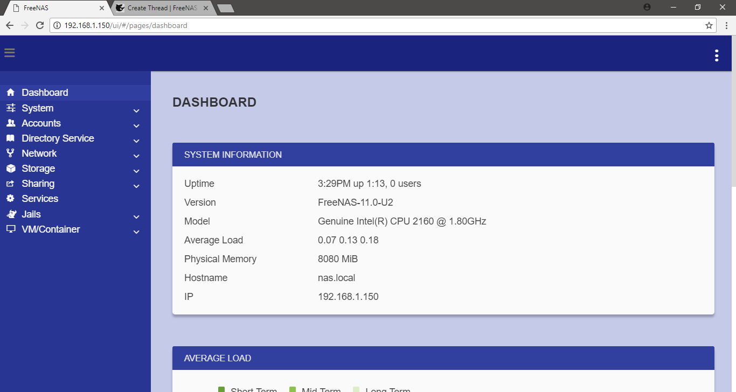Open the Storage sidebar item

point(75,169)
